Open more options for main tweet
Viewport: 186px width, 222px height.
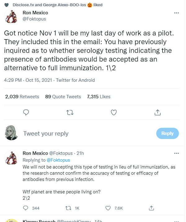click(x=176, y=13)
